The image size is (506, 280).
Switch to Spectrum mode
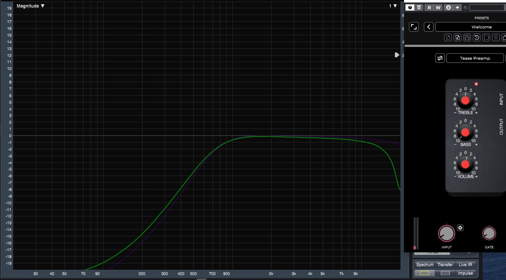click(x=425, y=265)
